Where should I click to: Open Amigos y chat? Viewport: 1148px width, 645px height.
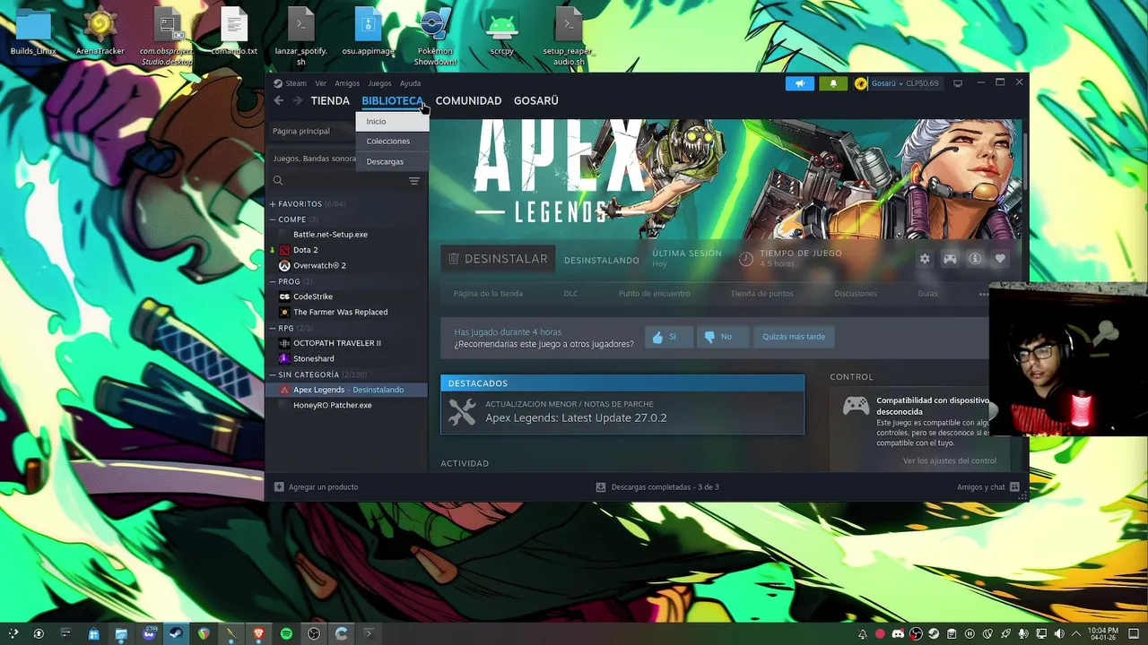click(x=987, y=487)
